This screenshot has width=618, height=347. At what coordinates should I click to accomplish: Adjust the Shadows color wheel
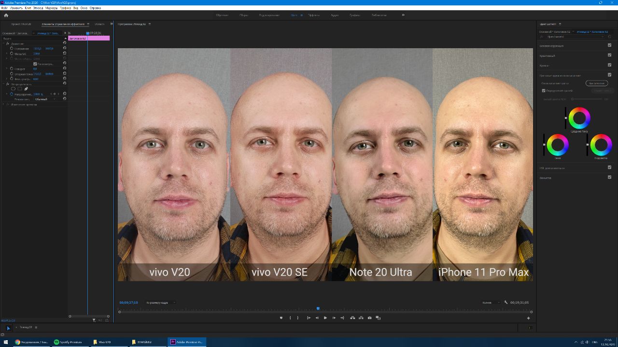[558, 145]
